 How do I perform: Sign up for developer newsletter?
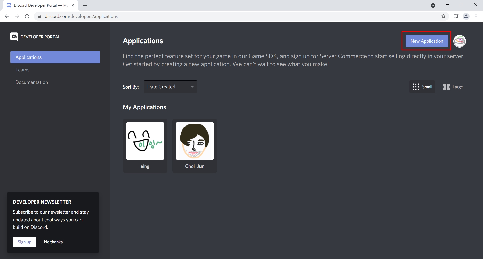tap(24, 242)
